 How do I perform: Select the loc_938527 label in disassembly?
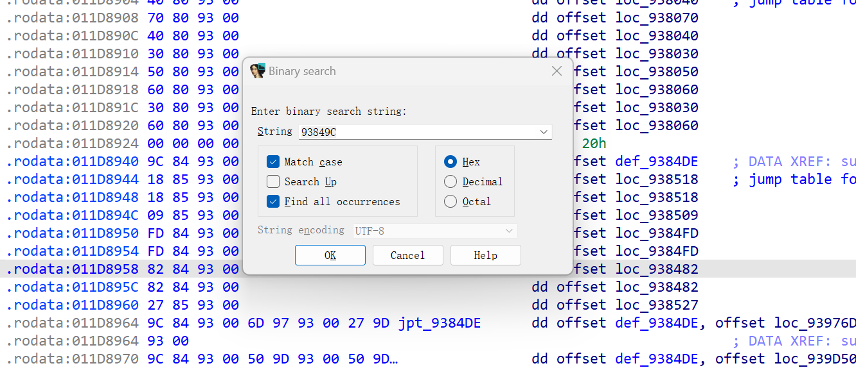(x=656, y=305)
